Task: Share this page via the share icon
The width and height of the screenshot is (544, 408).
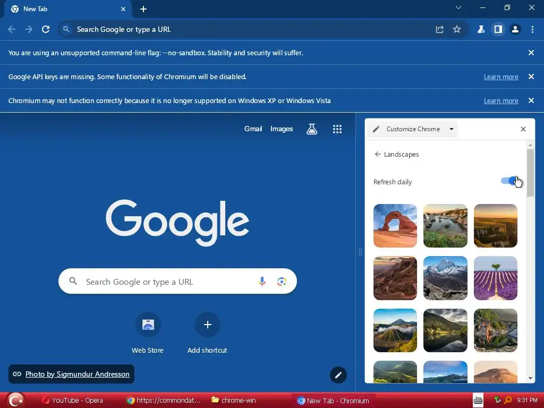Action: pyautogui.click(x=439, y=30)
